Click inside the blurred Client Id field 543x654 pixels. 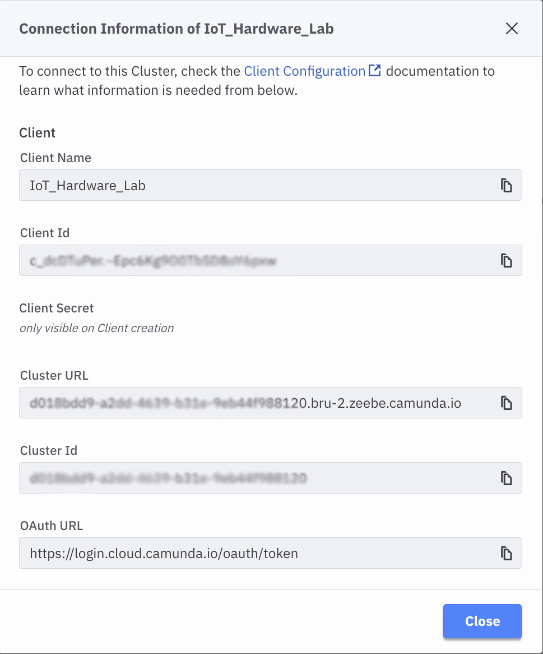coord(252,260)
